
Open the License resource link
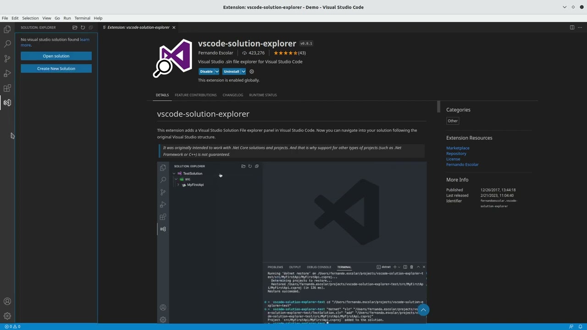[x=453, y=159]
